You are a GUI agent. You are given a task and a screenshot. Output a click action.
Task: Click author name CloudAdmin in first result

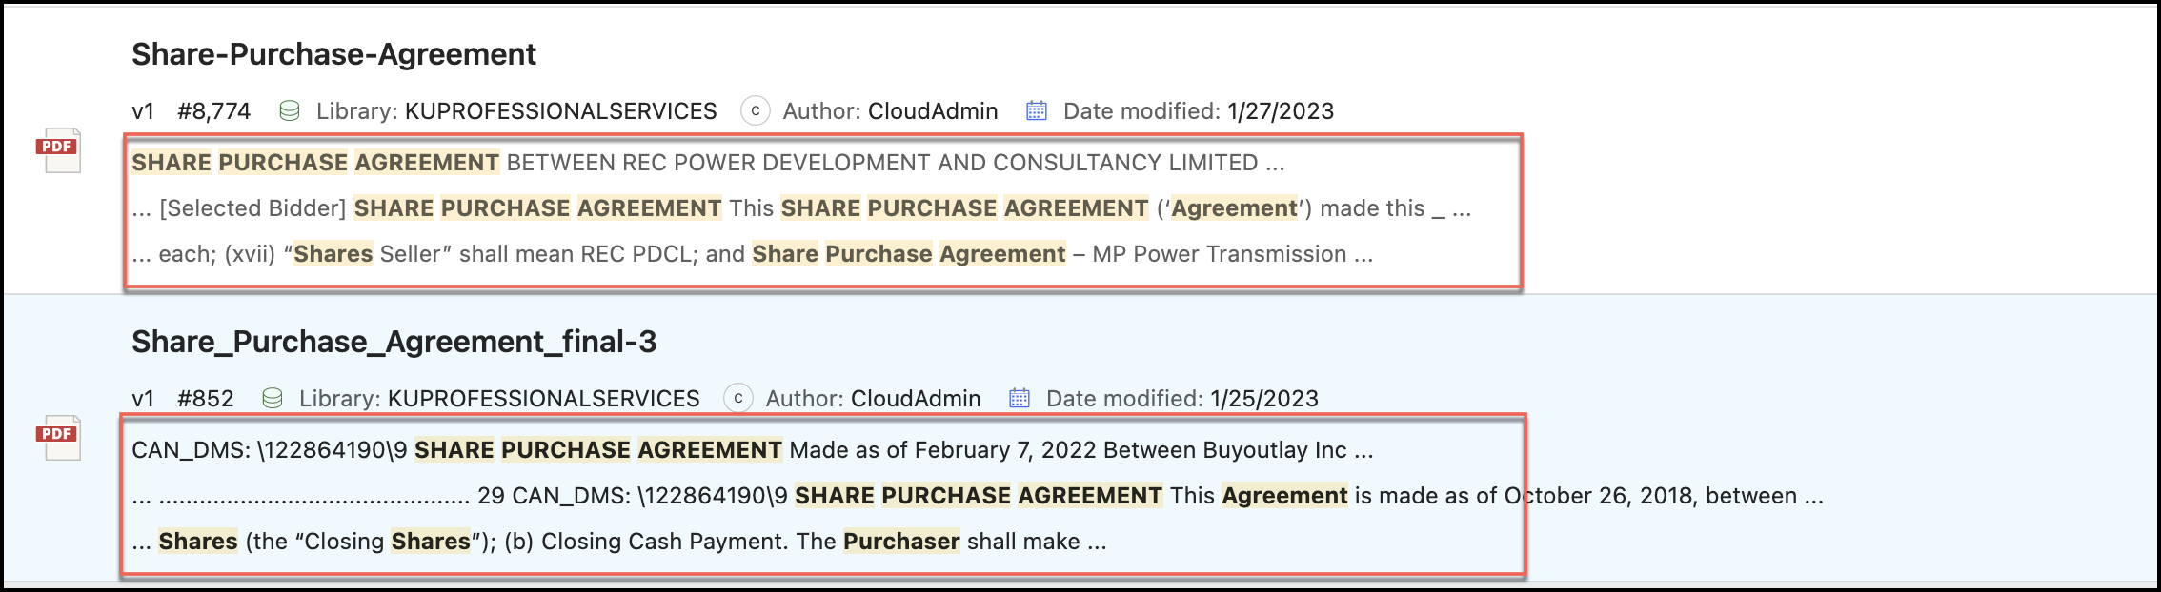pyautogui.click(x=933, y=111)
